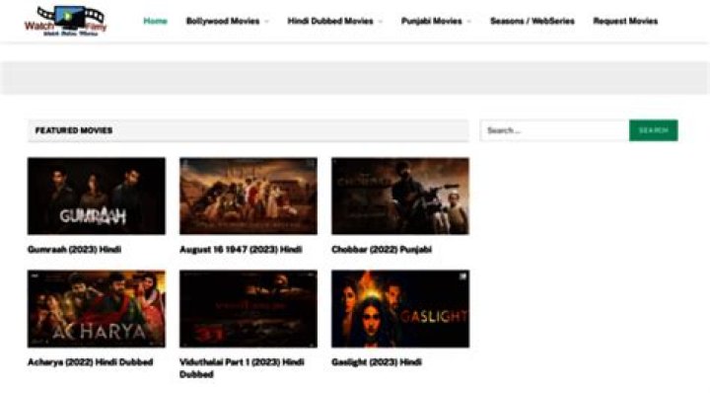Open the Hindi Dubbed Movies menu
This screenshot has width=710, height=393.
coord(330,21)
